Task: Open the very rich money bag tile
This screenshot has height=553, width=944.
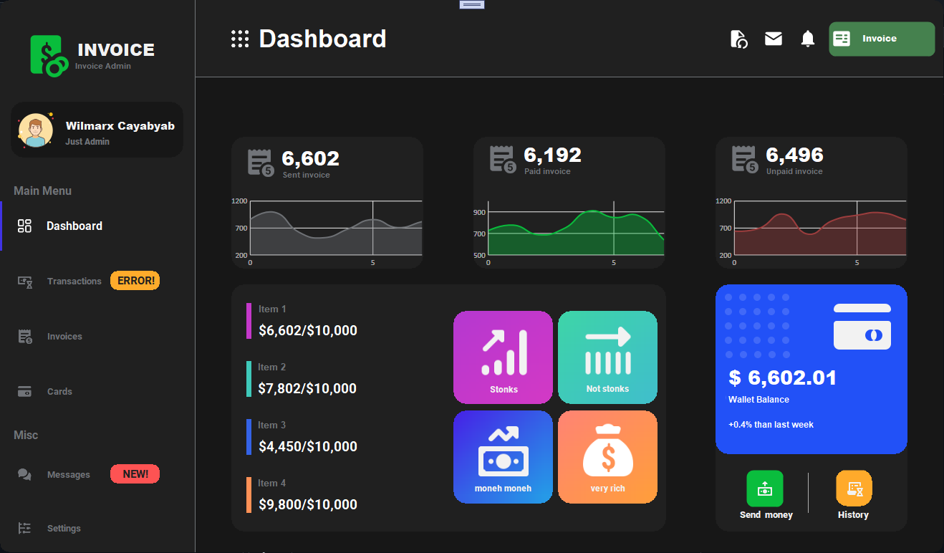Action: point(607,457)
